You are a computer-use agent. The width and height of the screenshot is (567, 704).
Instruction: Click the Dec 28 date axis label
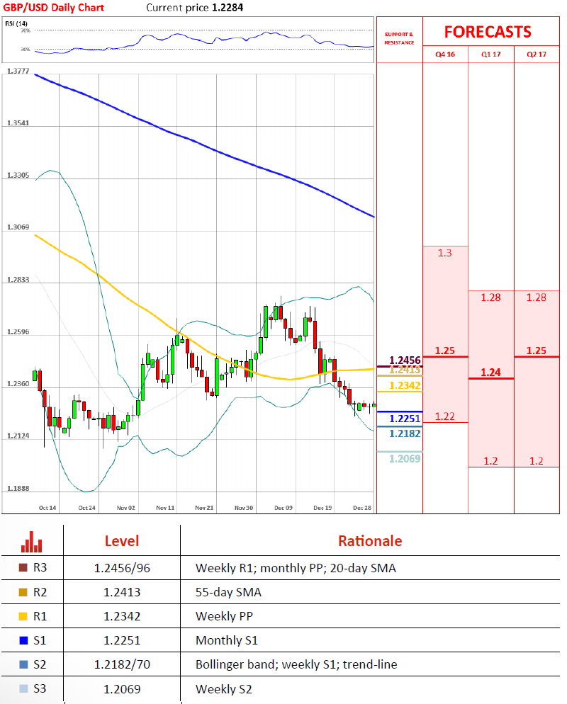(x=362, y=508)
